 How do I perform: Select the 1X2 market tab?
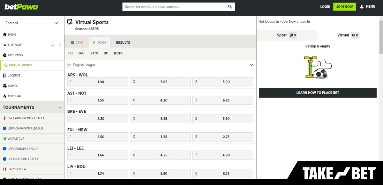[x=71, y=53]
